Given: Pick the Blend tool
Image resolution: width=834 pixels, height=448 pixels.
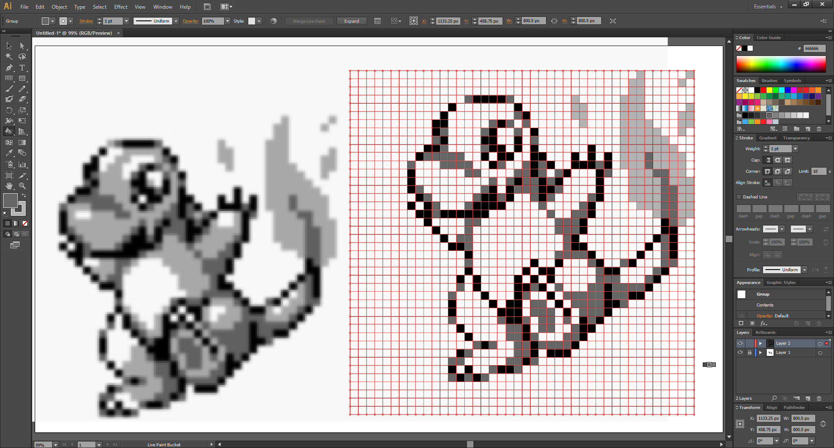Looking at the screenshot, I should pos(22,153).
